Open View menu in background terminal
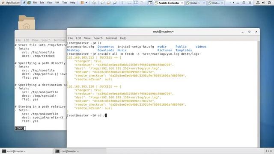This screenshot has width=274, height=154. pos(35,40)
